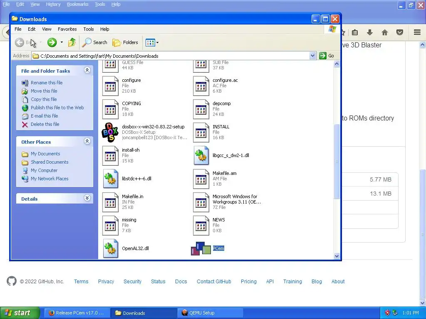Image resolution: width=426 pixels, height=319 pixels.
Task: Click red security shield tray icon
Action: 387,313
